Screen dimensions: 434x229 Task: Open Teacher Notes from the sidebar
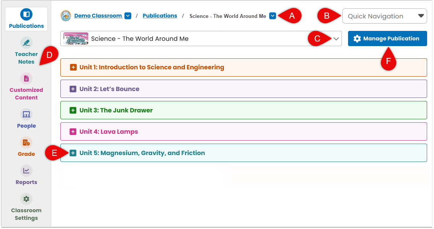coord(26,43)
